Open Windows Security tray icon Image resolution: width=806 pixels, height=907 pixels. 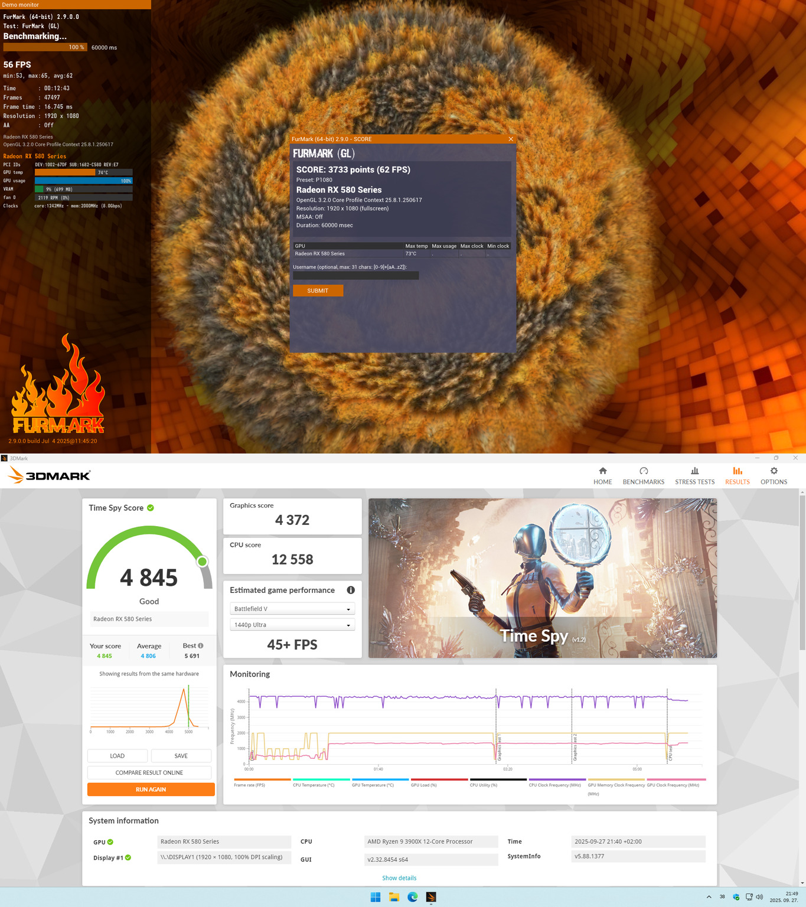click(x=736, y=897)
